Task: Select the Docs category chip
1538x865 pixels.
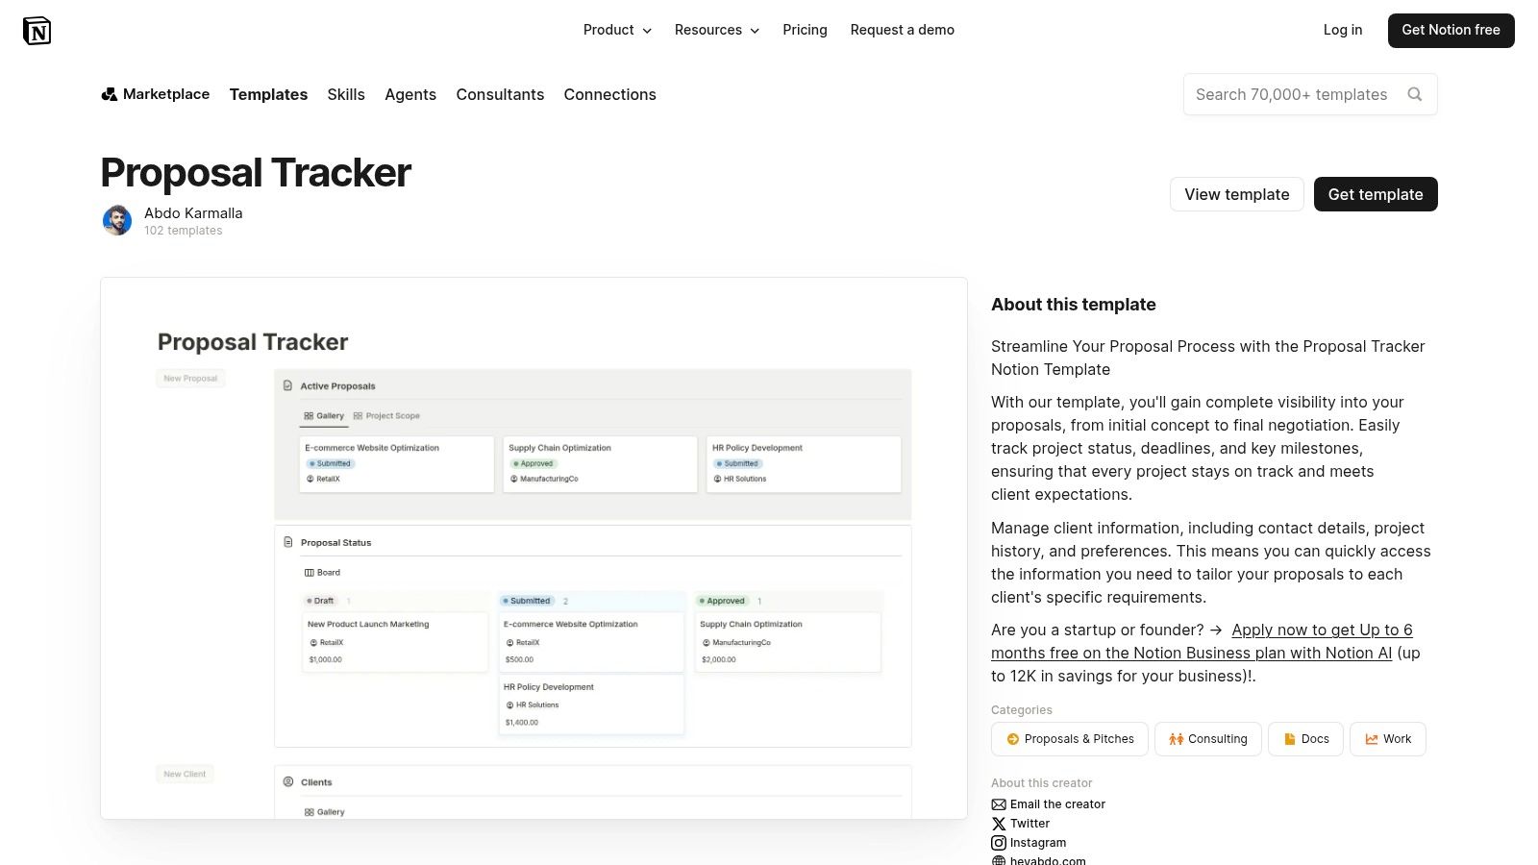Action: 1305,739
